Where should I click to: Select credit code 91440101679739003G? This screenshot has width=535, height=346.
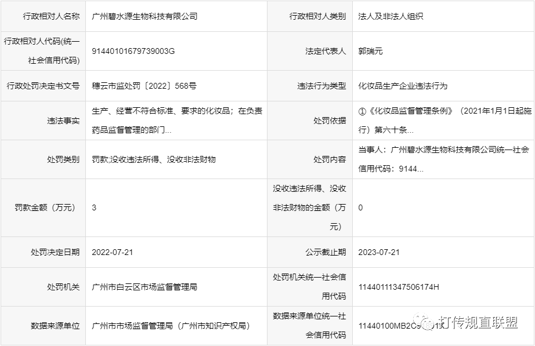pos(133,51)
